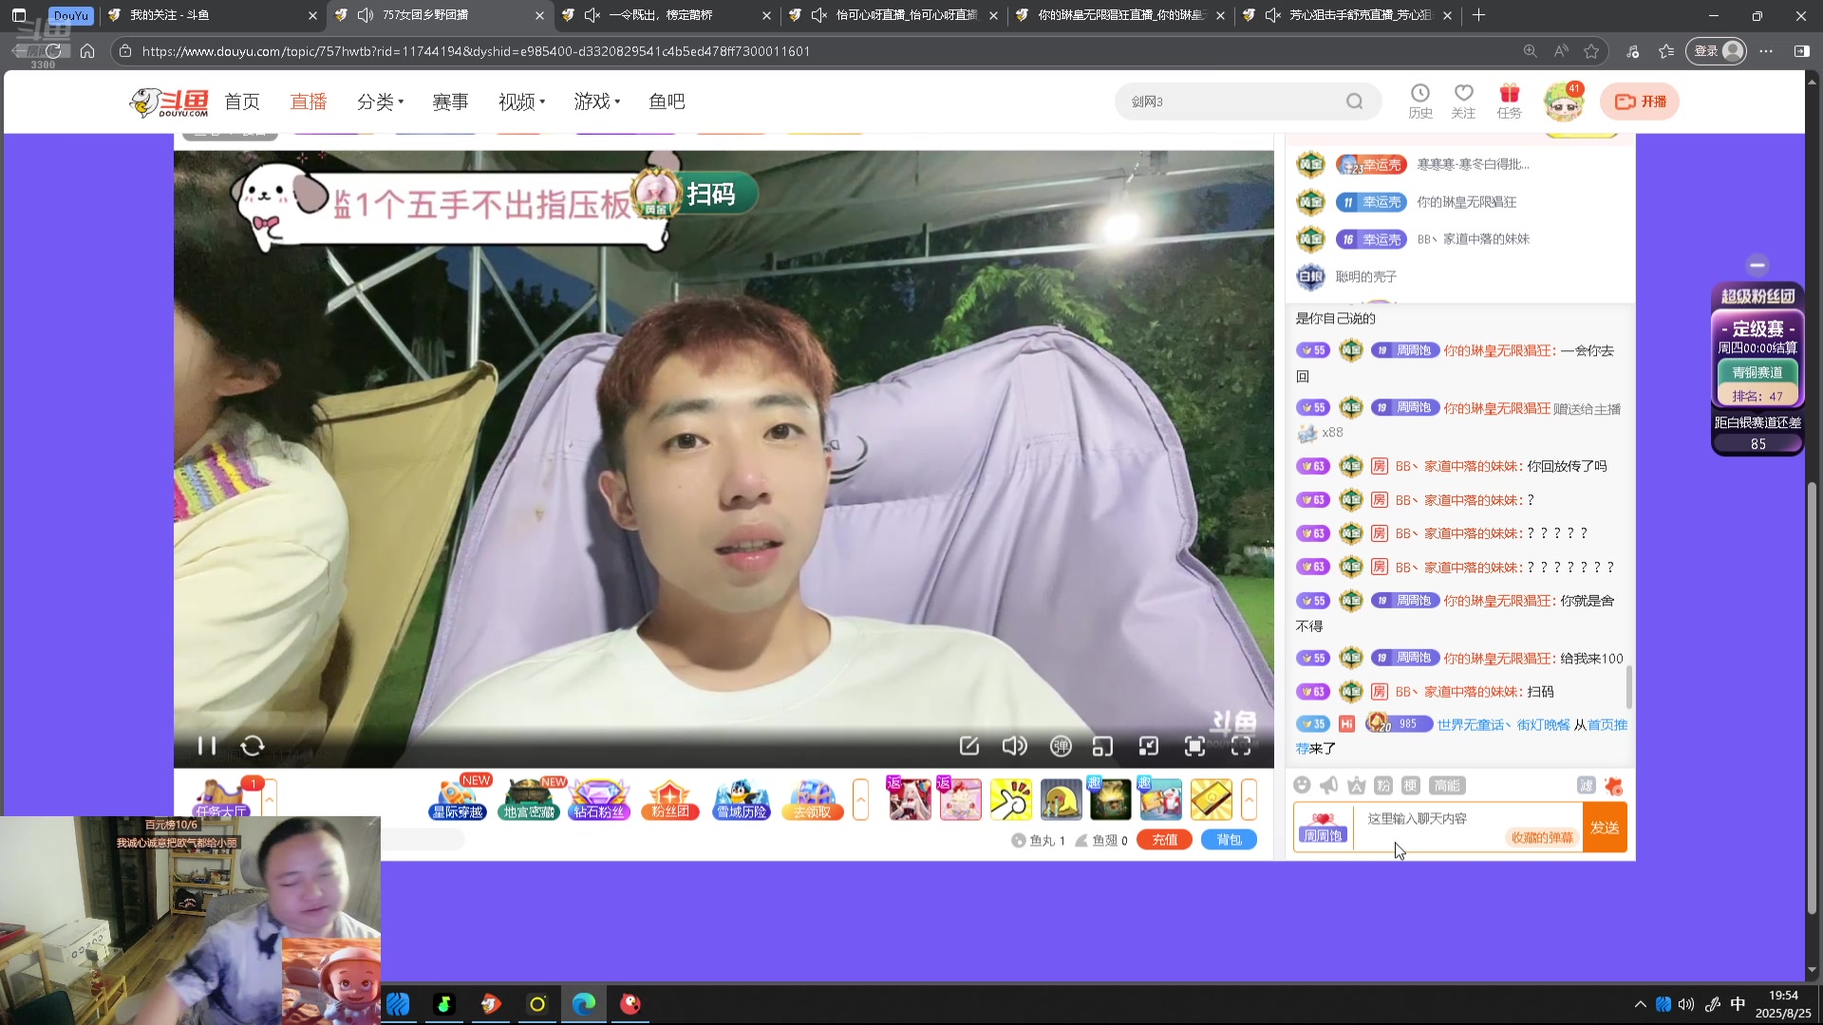
Task: Open Microsoft Edge in the taskbar
Action: [584, 1003]
